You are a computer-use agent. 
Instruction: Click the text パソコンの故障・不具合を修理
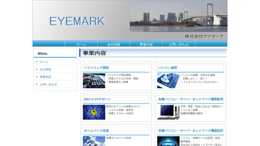(198, 75)
